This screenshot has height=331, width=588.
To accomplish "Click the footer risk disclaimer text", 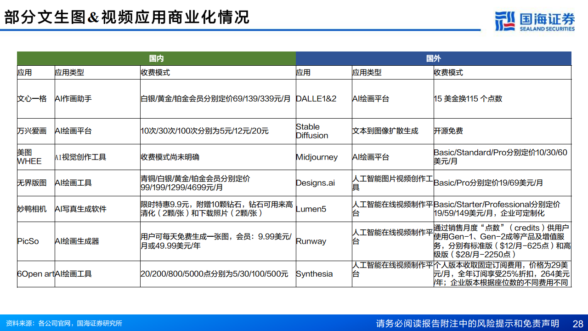I will click(x=467, y=323).
